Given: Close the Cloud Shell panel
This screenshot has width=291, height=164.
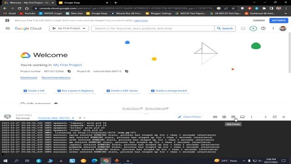Looking at the screenshot, I should coord(284,117).
